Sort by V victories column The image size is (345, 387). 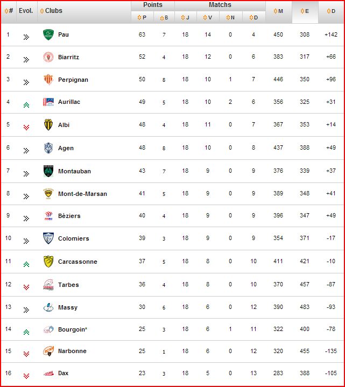coord(208,18)
